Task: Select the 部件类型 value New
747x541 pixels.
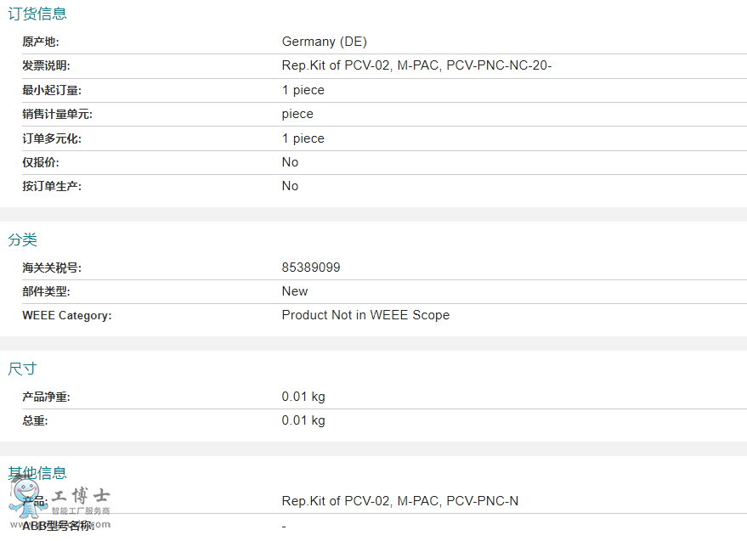Action: click(294, 291)
